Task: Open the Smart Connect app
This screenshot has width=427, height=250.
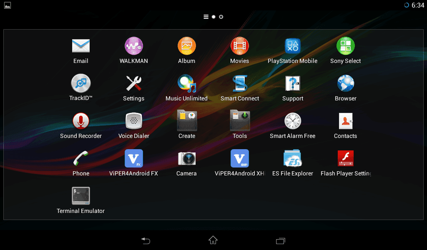Action: point(240,83)
